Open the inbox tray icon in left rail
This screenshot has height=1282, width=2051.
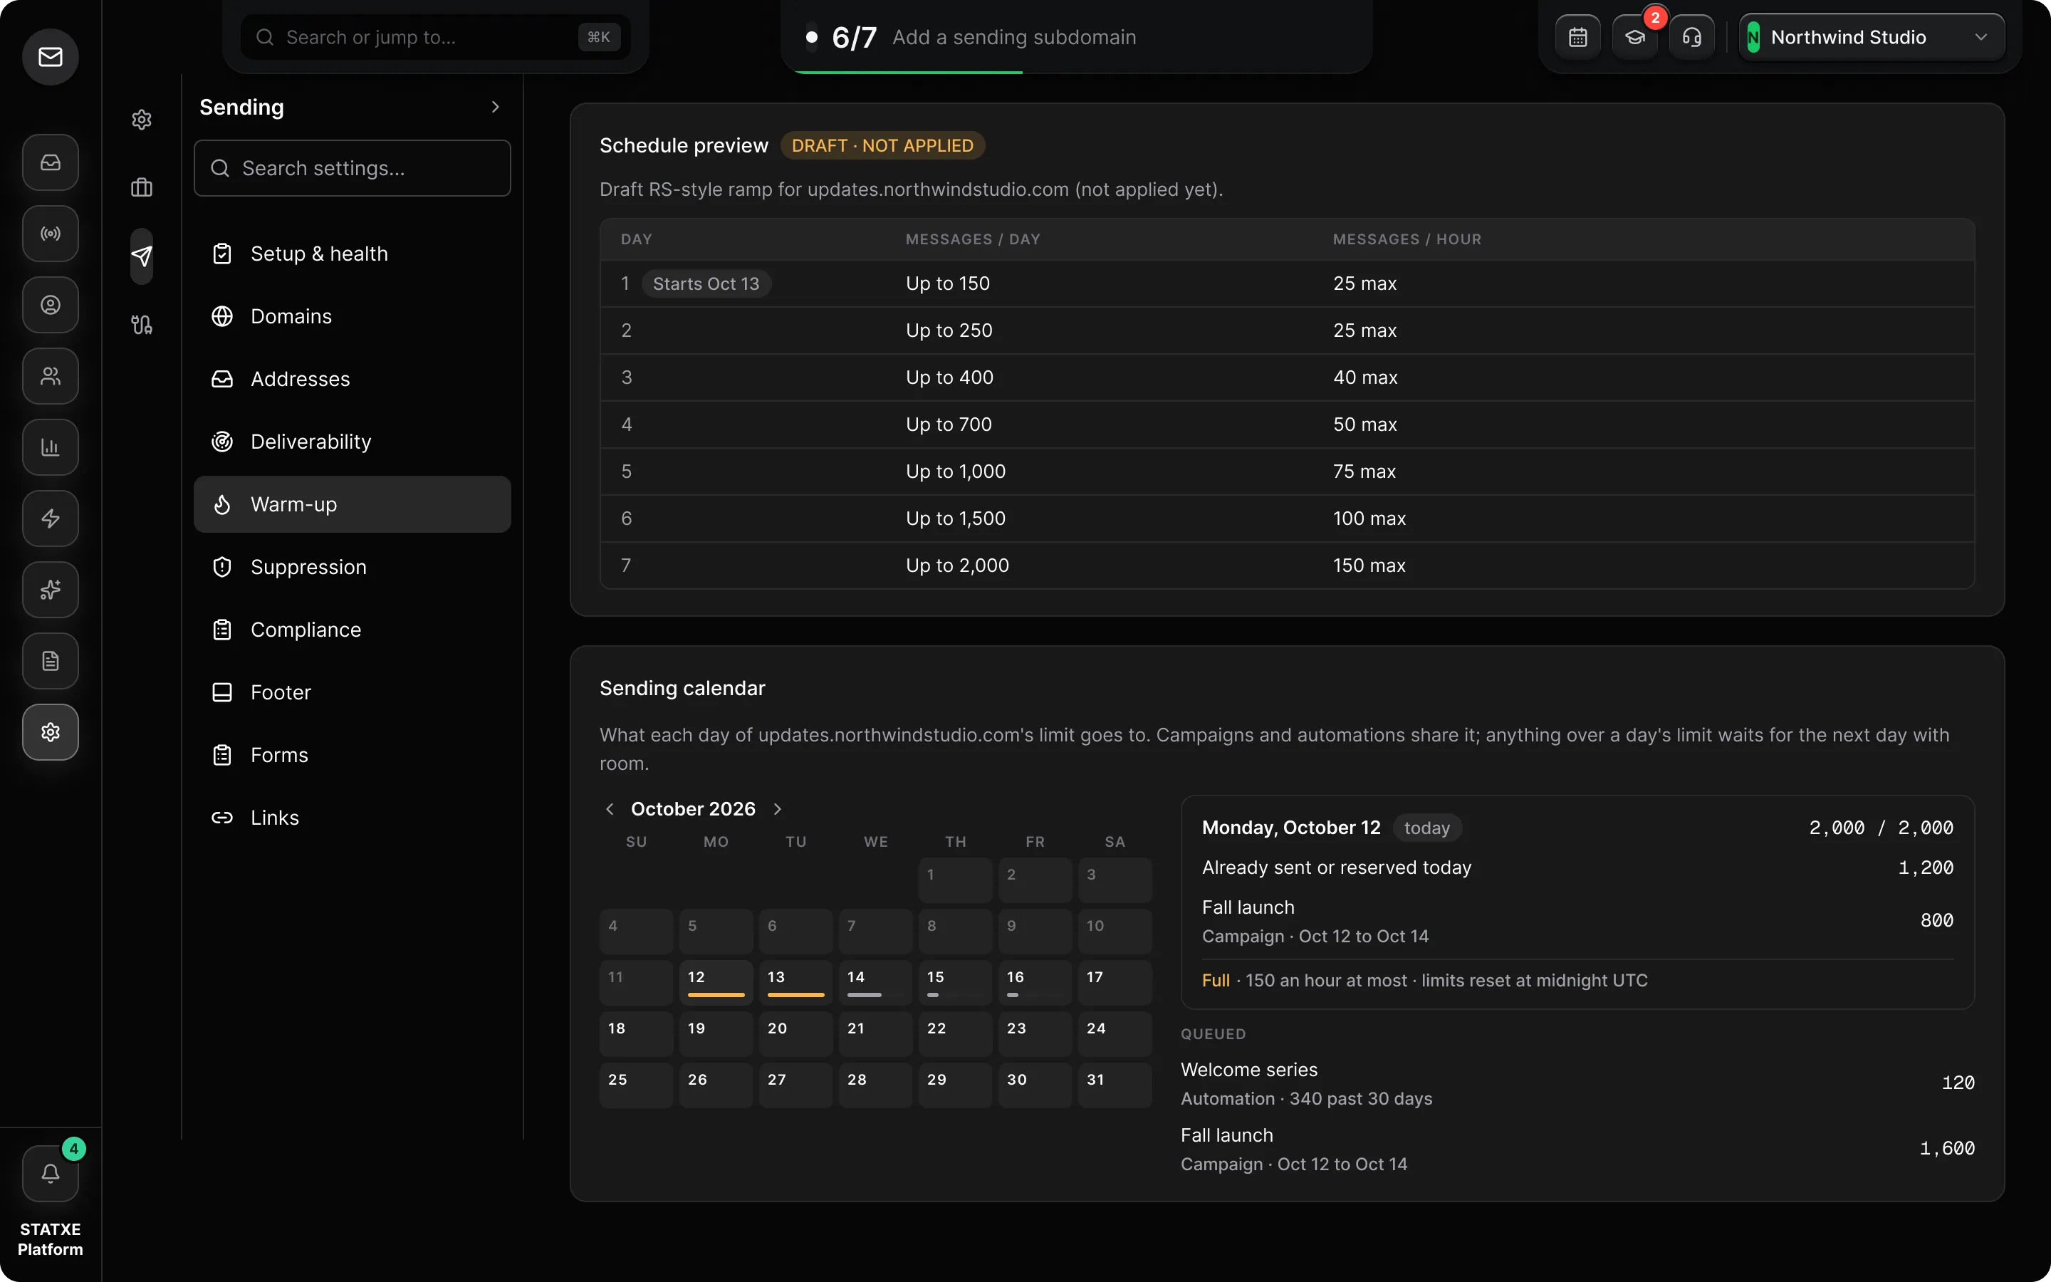pyautogui.click(x=51, y=162)
